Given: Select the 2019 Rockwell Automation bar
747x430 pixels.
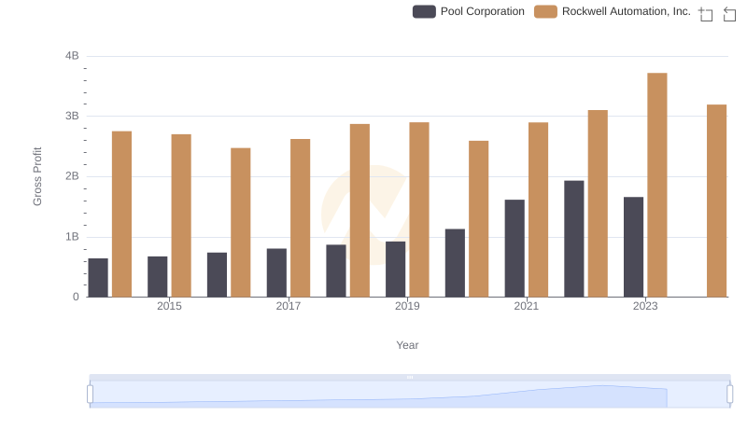Looking at the screenshot, I should click(x=419, y=210).
